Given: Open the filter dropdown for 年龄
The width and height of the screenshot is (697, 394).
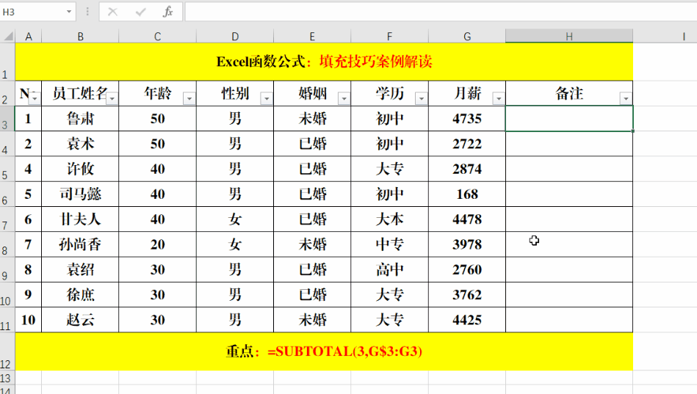Looking at the screenshot, I should [189, 98].
